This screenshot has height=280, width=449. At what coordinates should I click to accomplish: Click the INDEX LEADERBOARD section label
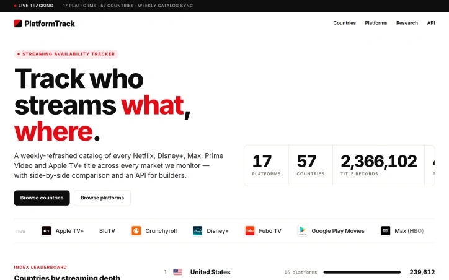[x=40, y=267]
